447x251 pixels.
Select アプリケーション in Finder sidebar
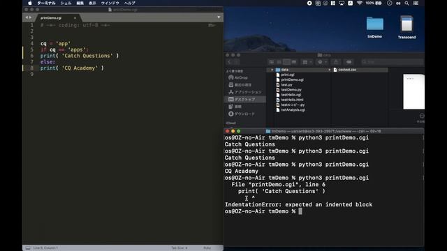pyautogui.click(x=245, y=92)
